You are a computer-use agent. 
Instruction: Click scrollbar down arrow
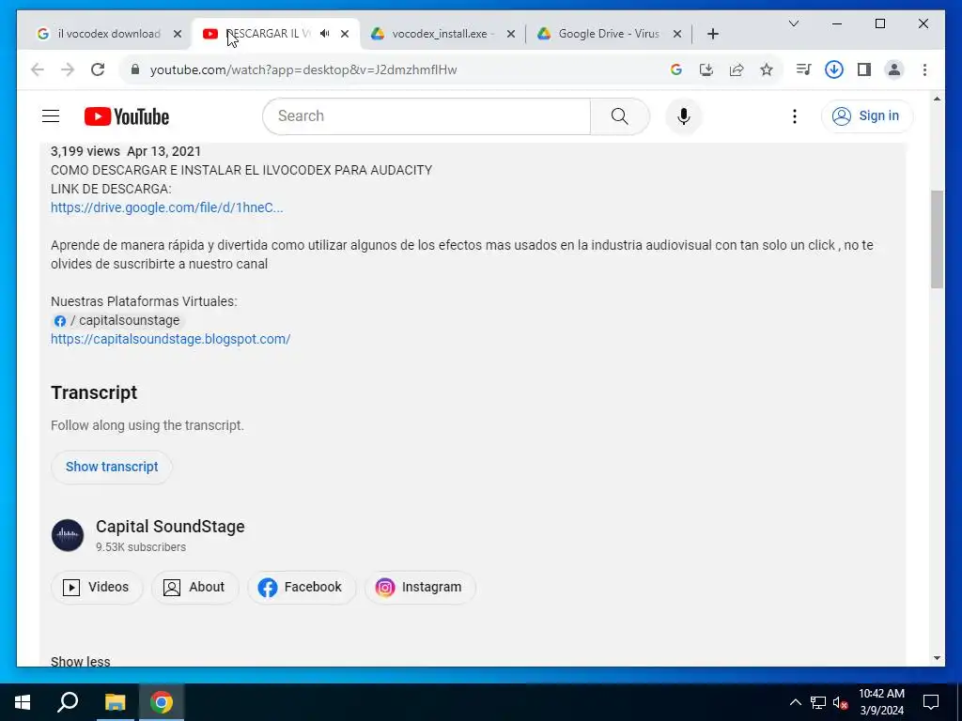coord(937,658)
